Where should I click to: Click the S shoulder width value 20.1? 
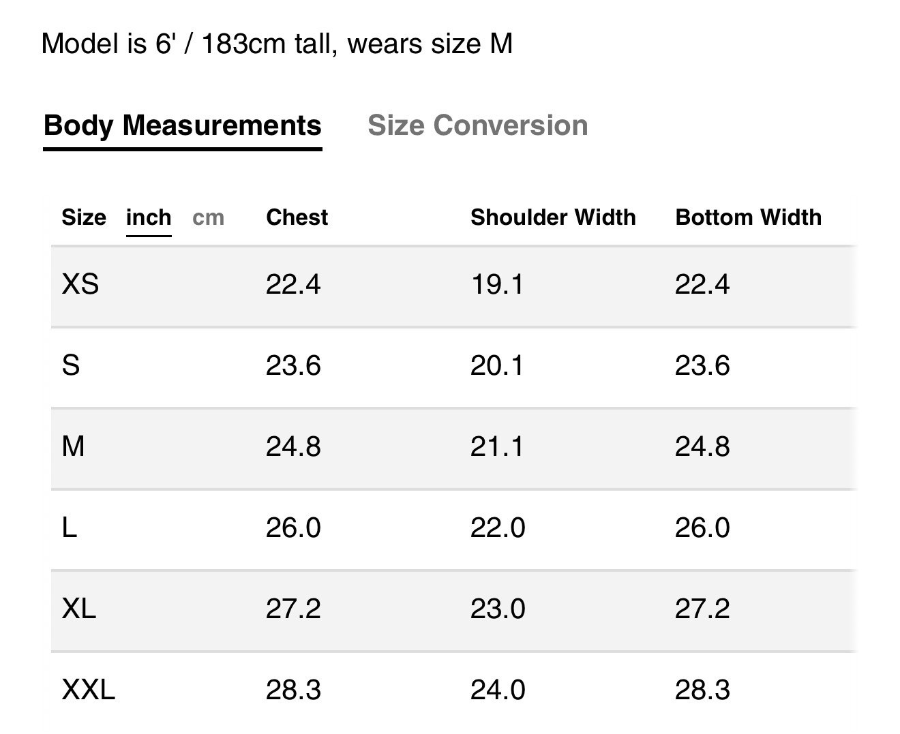497,366
